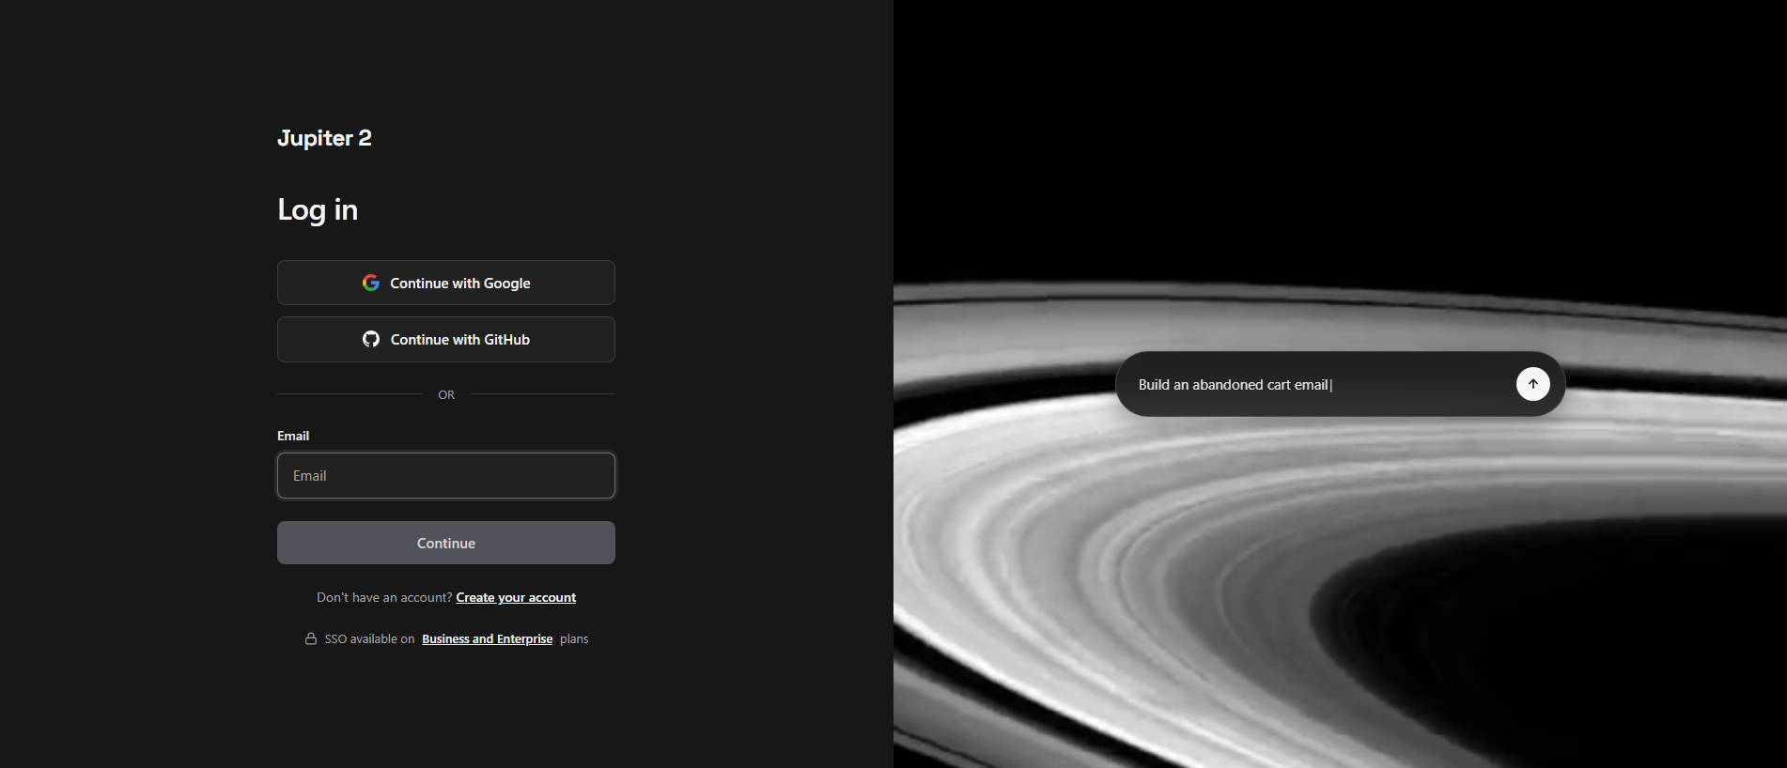Screen dimensions: 1787x768
Task: Click the Email field label
Action: [293, 436]
